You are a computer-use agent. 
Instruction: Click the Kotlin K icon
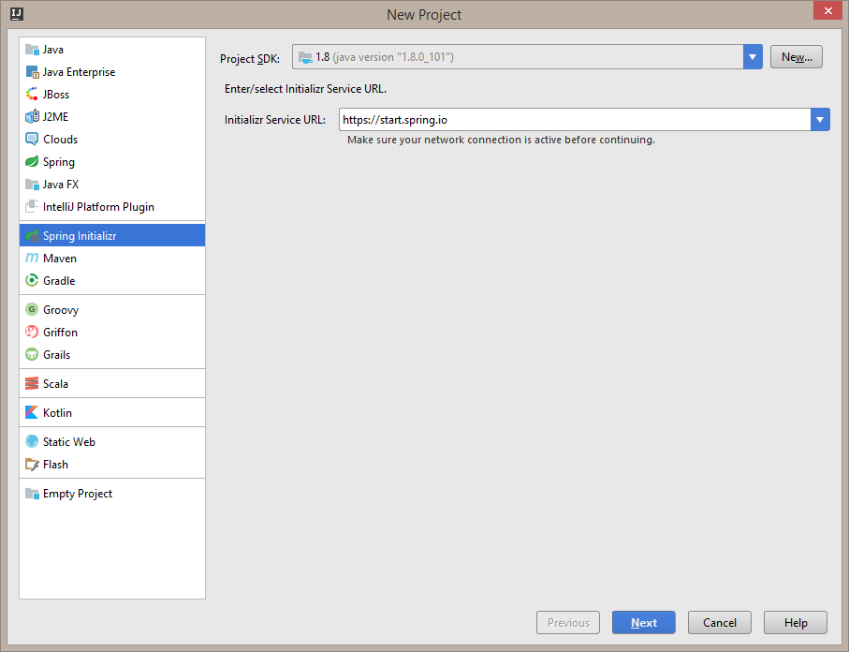pyautogui.click(x=32, y=412)
